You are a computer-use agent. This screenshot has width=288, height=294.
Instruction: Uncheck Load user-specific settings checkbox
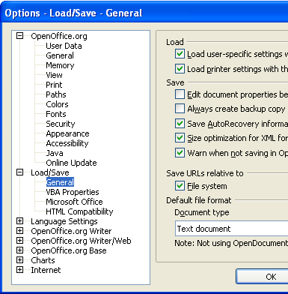pos(180,54)
